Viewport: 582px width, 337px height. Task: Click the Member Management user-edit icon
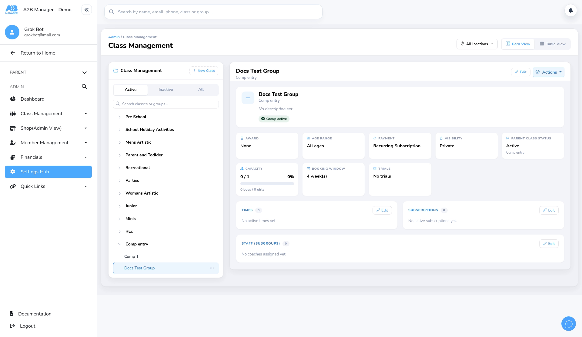13,143
